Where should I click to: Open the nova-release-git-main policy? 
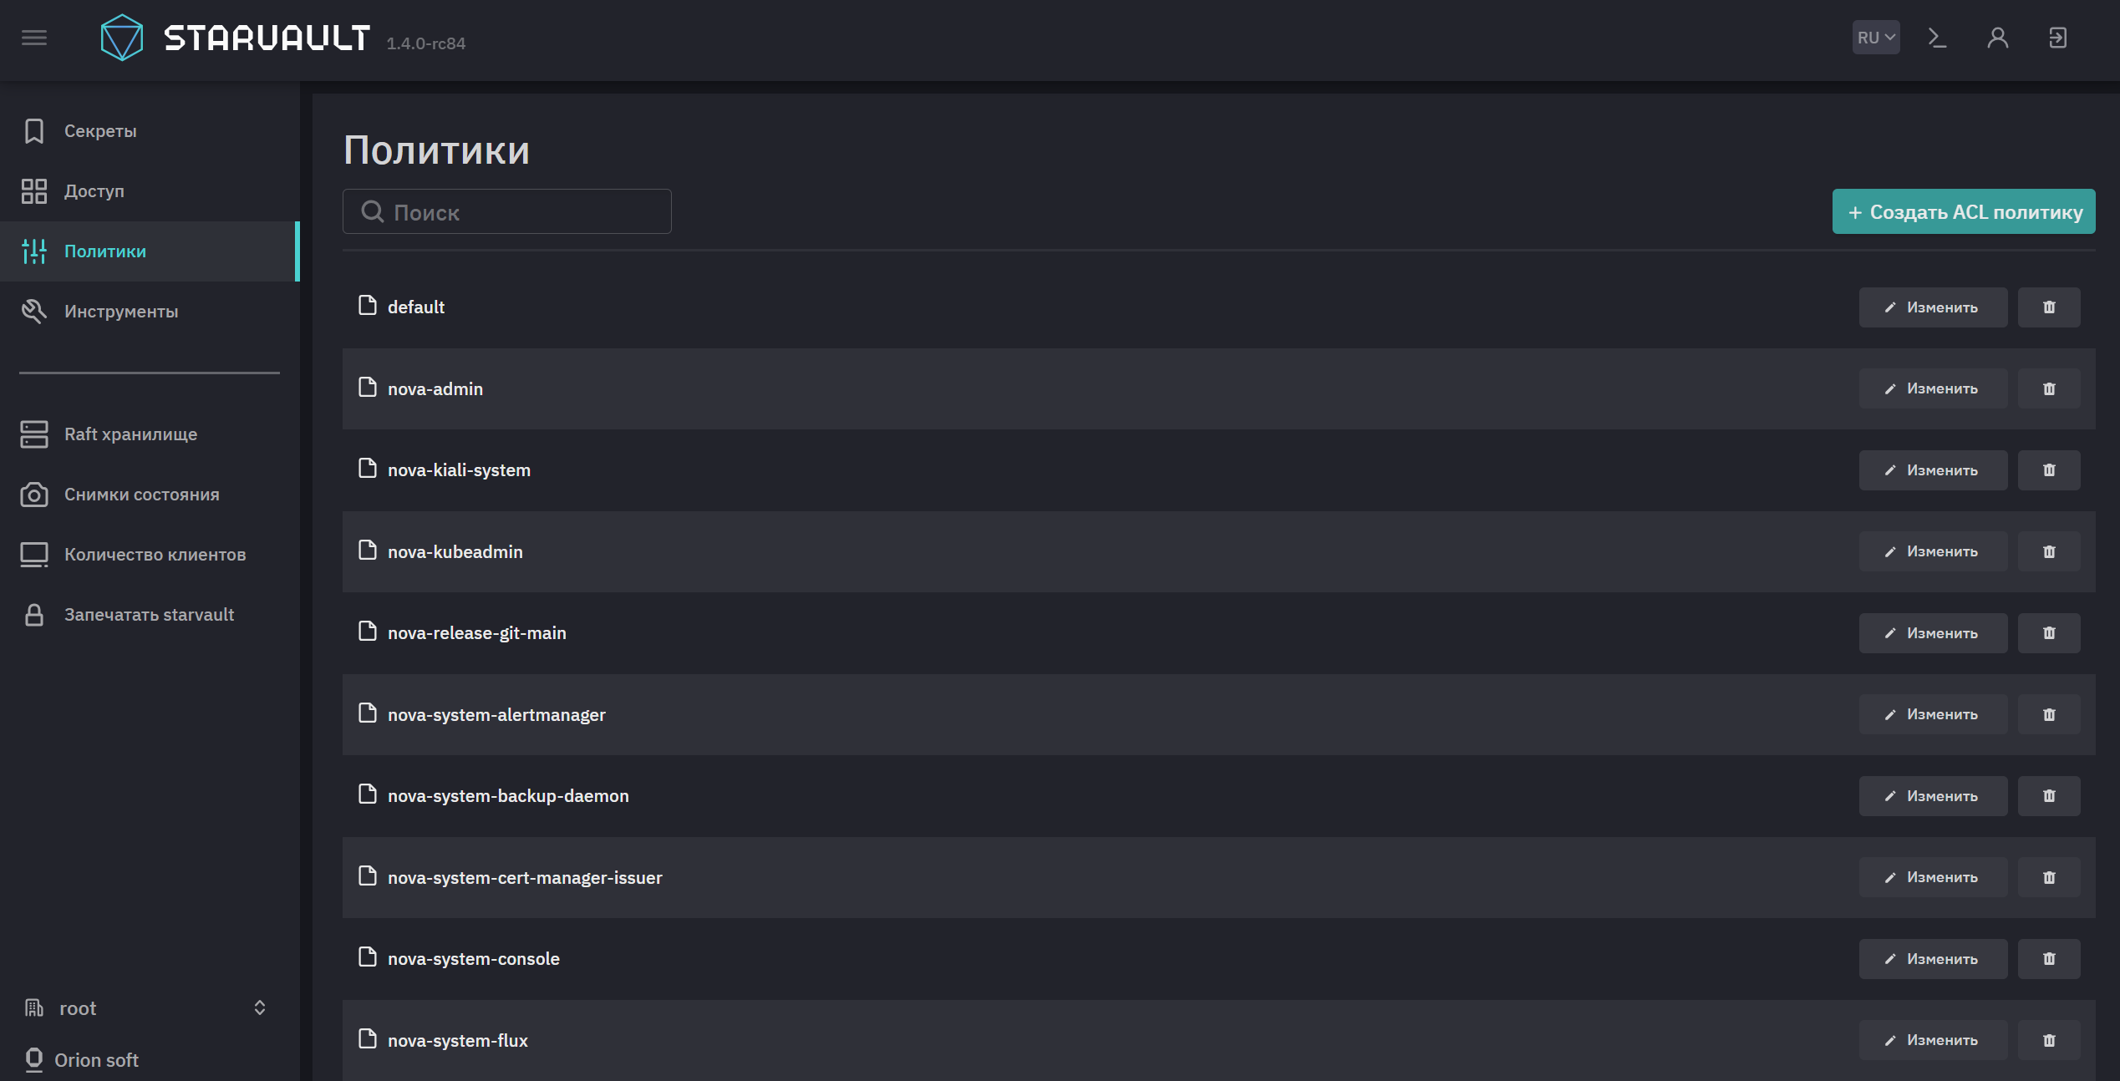tap(476, 633)
